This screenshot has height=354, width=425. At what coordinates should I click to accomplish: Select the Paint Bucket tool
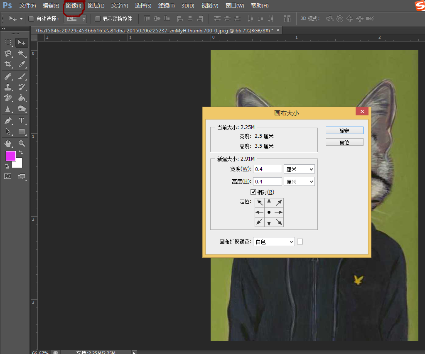click(22, 98)
